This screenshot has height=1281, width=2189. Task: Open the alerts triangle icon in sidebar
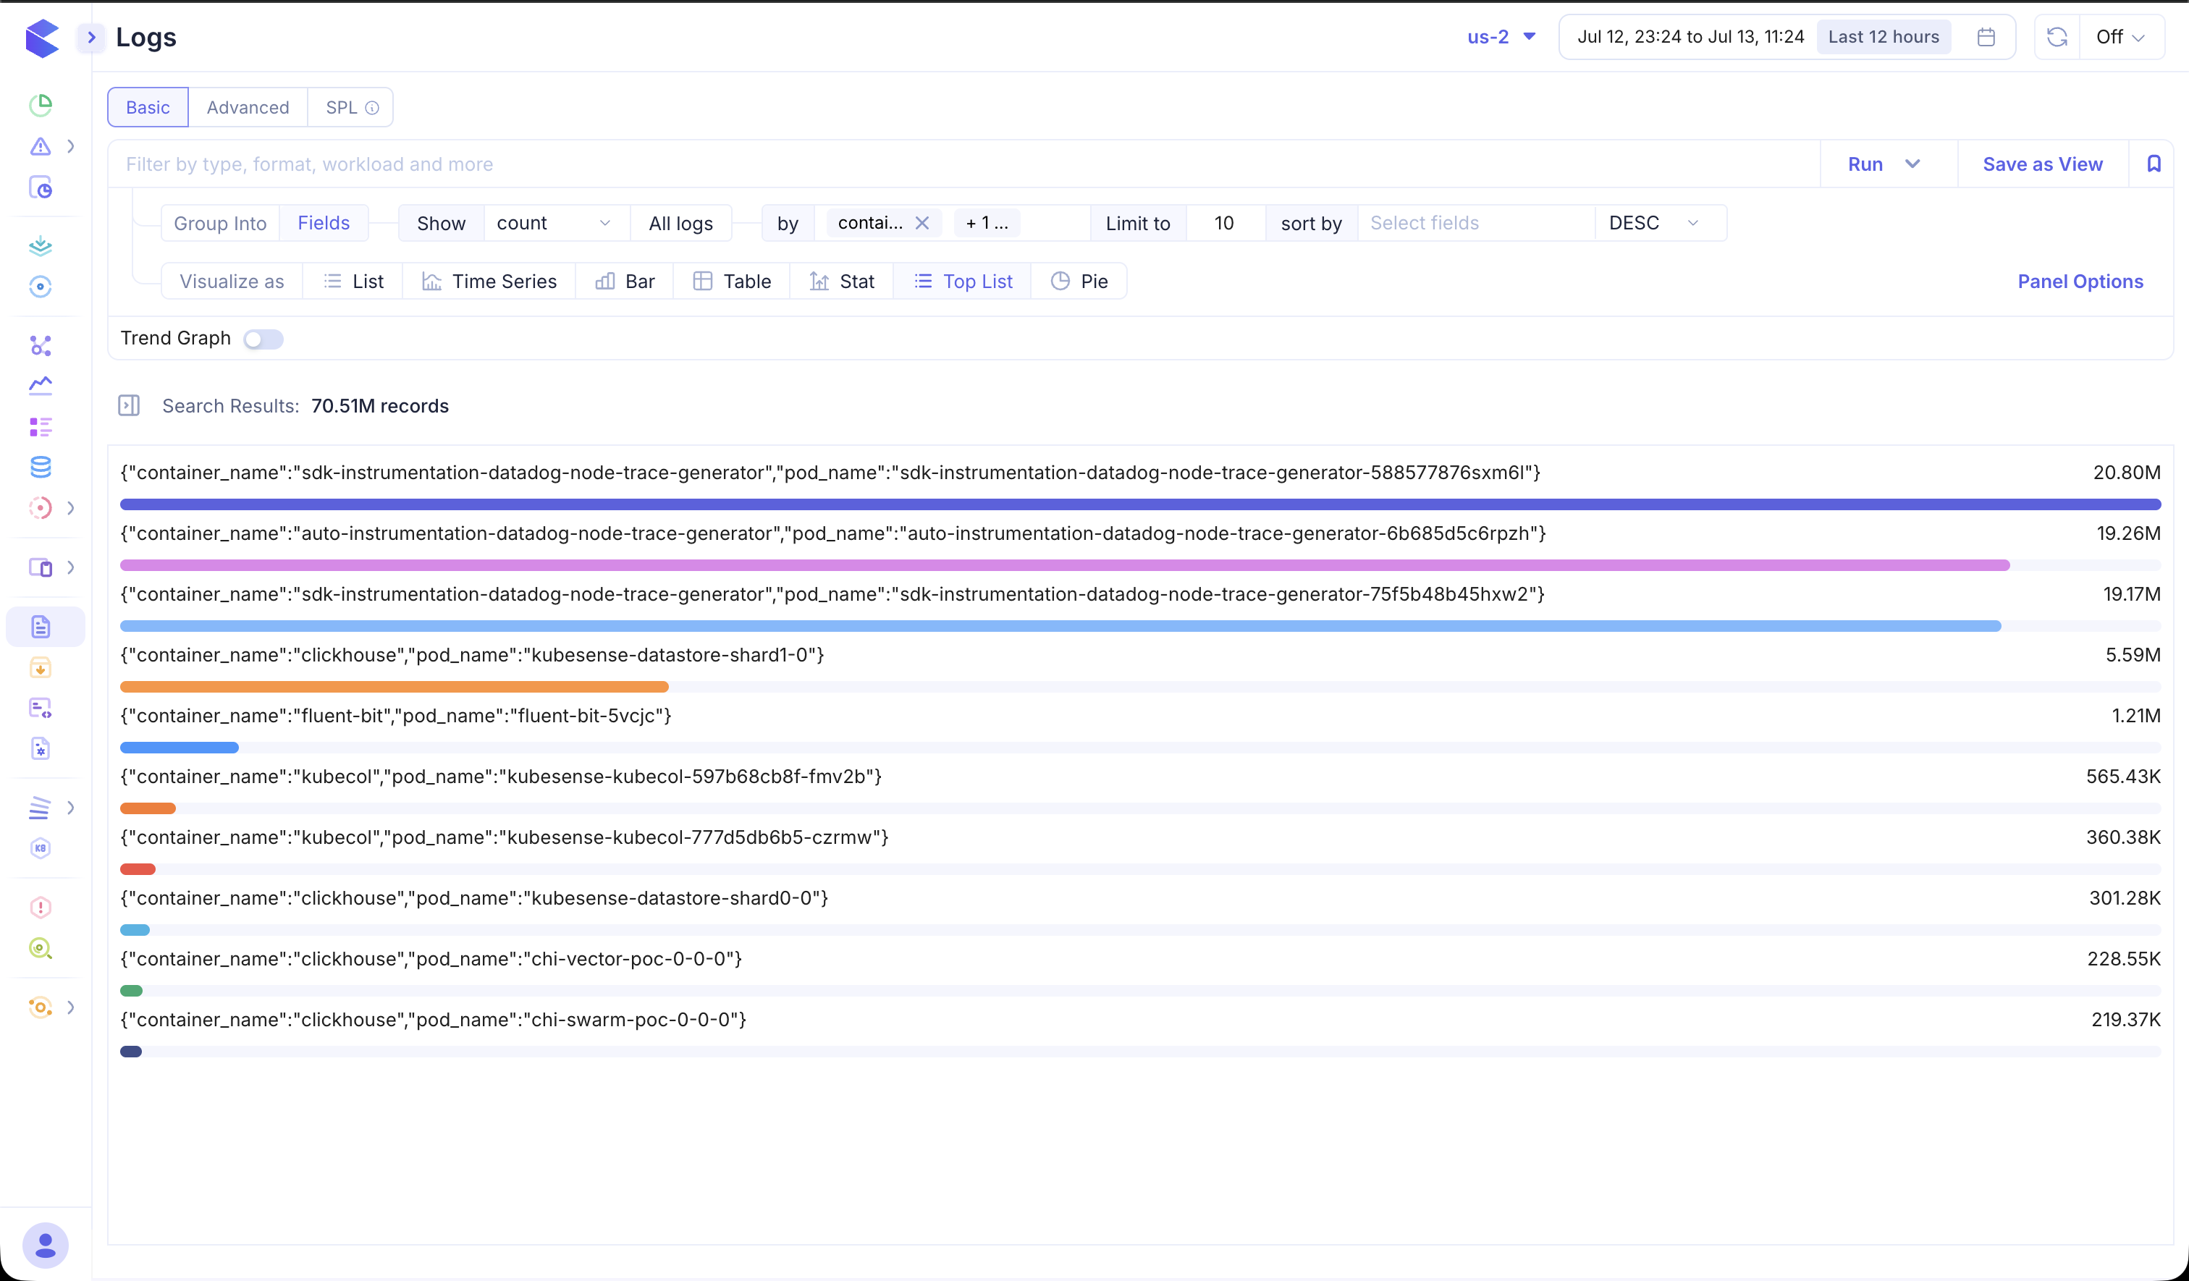pyautogui.click(x=40, y=146)
